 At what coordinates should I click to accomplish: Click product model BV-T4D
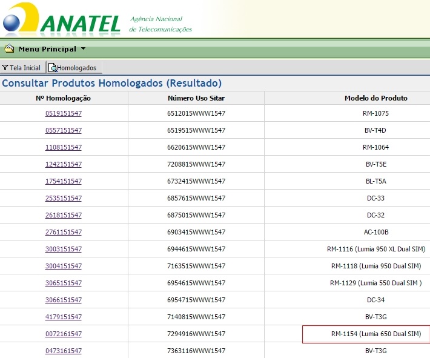point(375,130)
